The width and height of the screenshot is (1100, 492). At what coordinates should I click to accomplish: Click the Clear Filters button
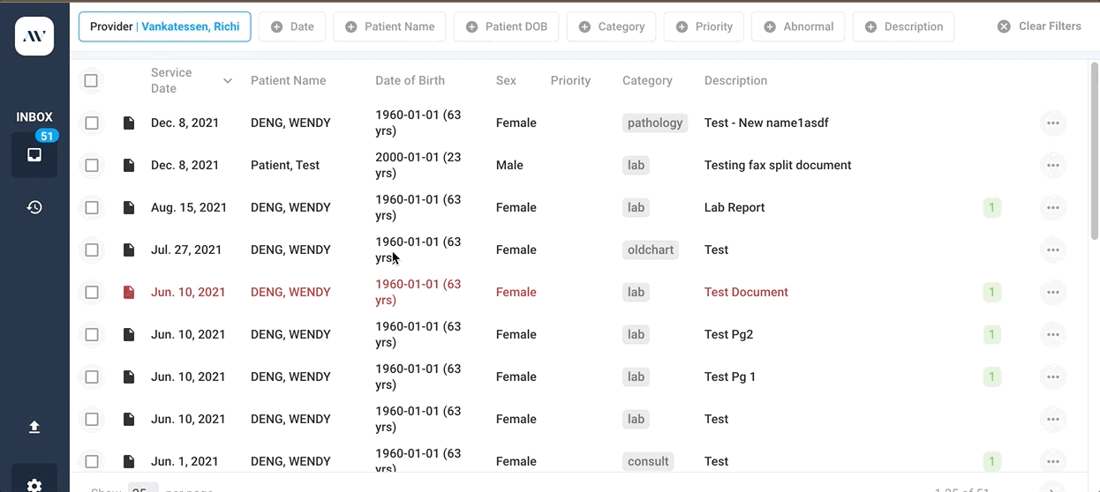tap(1039, 26)
